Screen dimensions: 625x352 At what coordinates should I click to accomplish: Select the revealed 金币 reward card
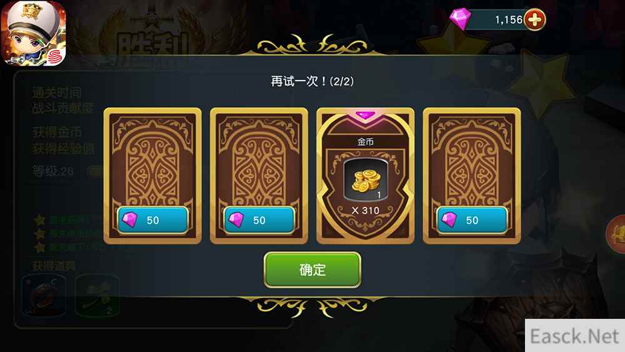366,176
